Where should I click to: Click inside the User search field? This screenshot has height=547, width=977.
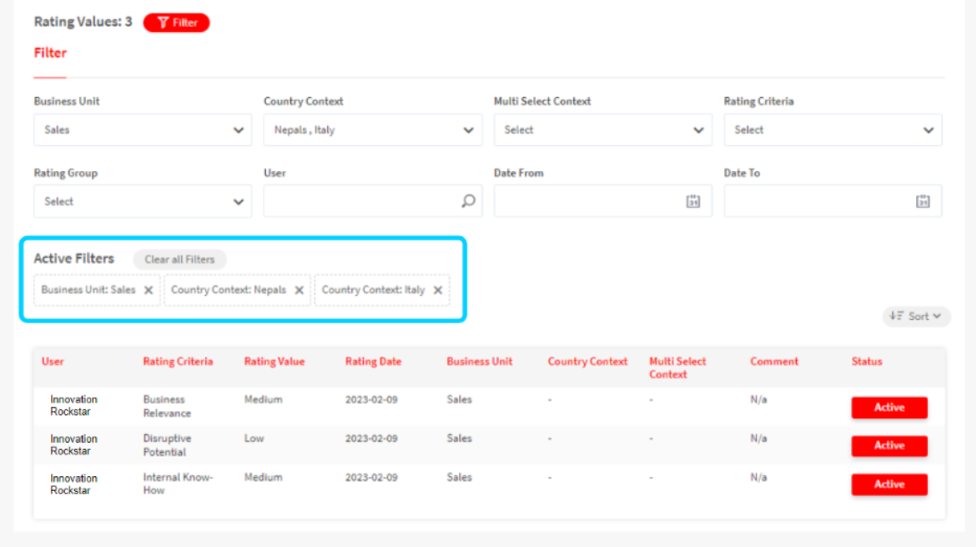point(360,201)
